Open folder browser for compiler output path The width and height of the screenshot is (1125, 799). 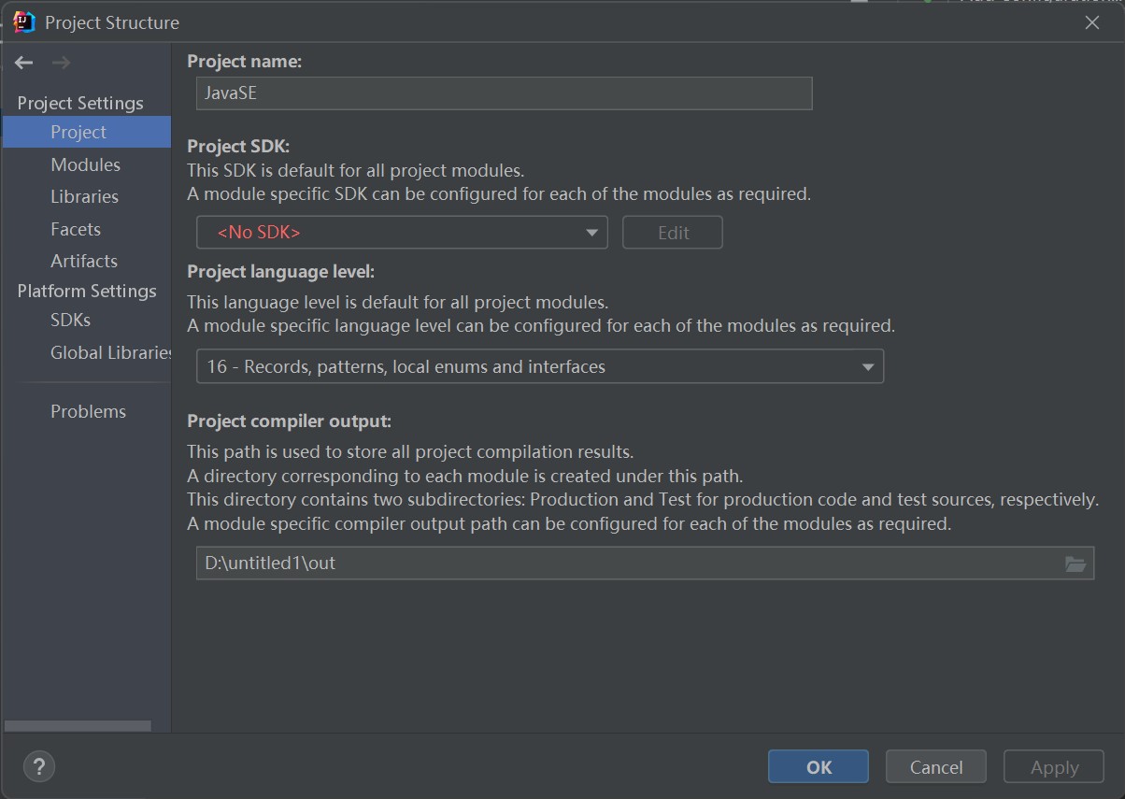pyautogui.click(x=1075, y=564)
